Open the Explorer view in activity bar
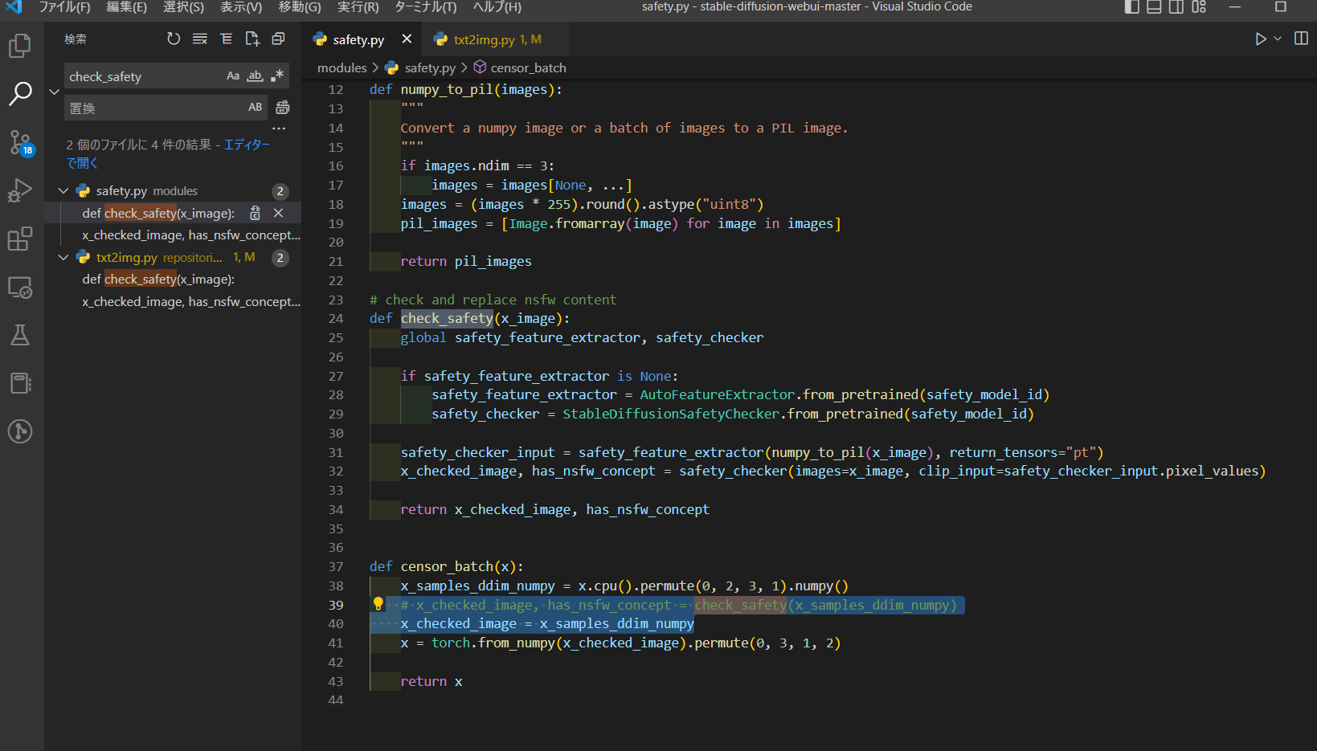 20,46
